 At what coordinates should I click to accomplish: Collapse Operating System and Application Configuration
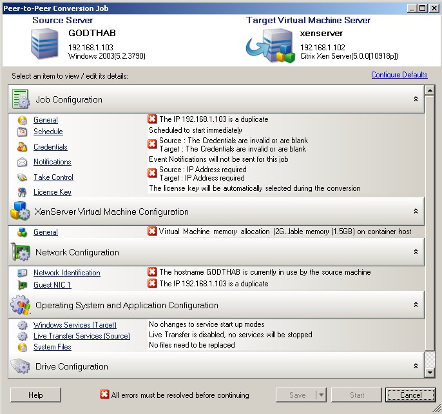tap(416, 305)
